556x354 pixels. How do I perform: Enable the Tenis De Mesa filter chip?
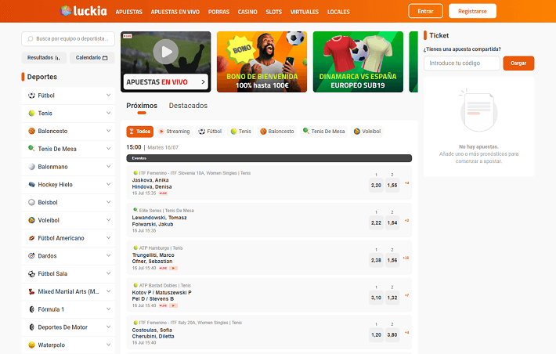(323, 132)
